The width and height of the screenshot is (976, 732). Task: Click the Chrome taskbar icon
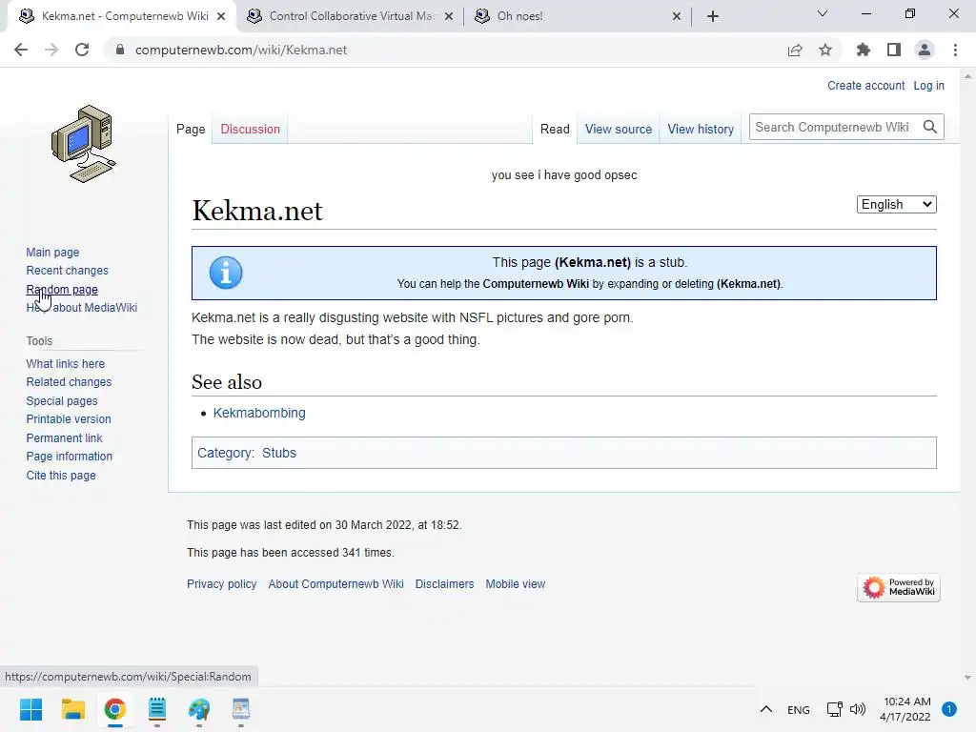click(x=115, y=709)
